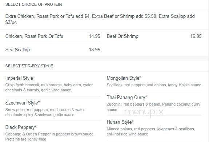Click the extra protein pricing note
209x142 pixels.
(100, 19)
